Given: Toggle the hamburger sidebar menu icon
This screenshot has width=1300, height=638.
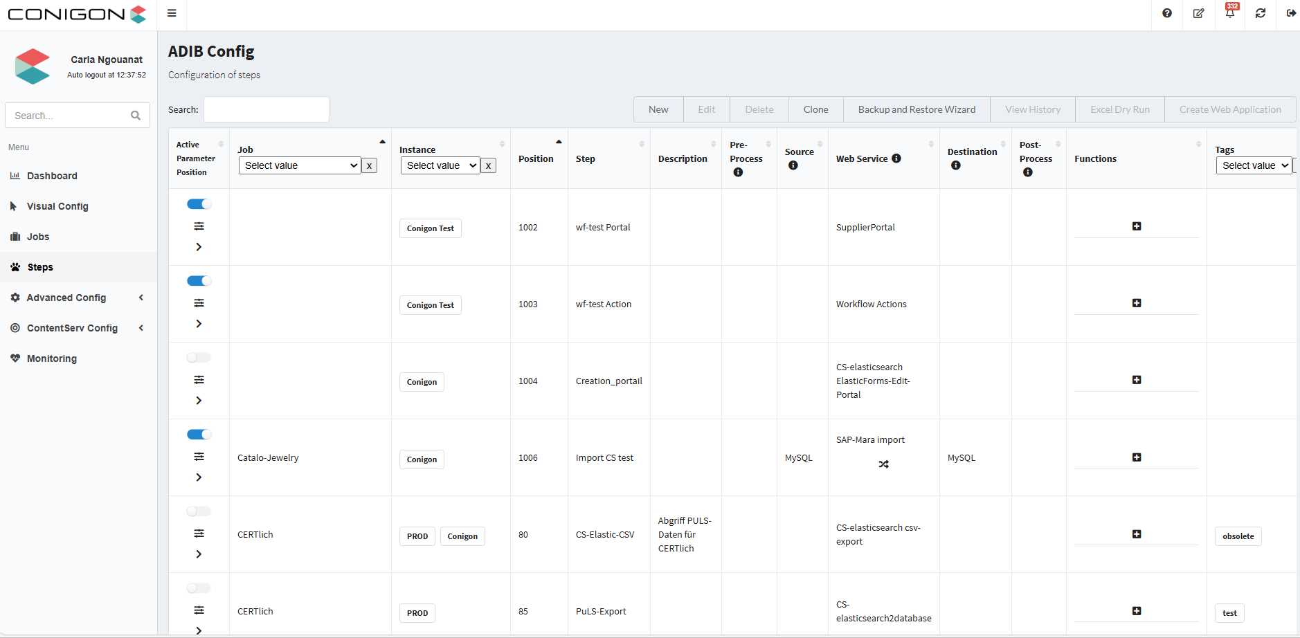Looking at the screenshot, I should tap(172, 13).
